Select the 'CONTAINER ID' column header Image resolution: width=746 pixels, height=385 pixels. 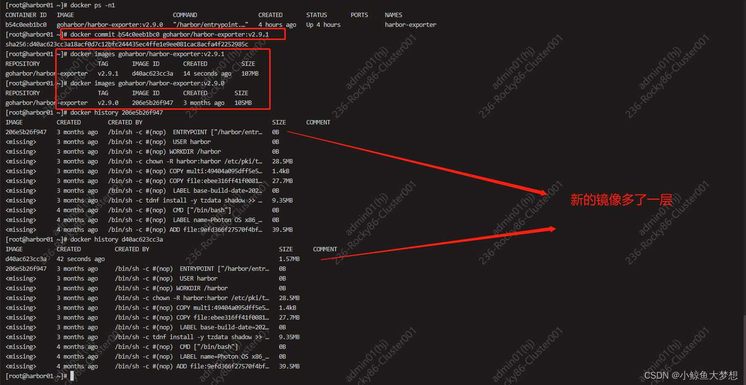pos(26,15)
